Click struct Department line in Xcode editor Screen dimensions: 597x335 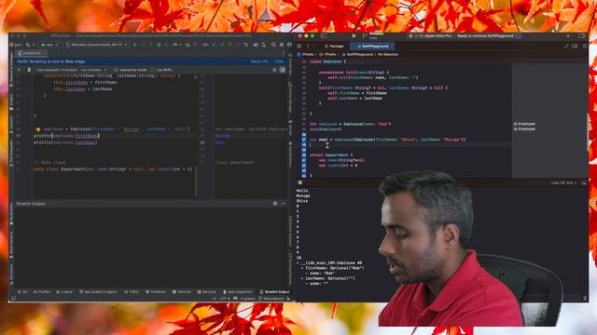point(331,155)
